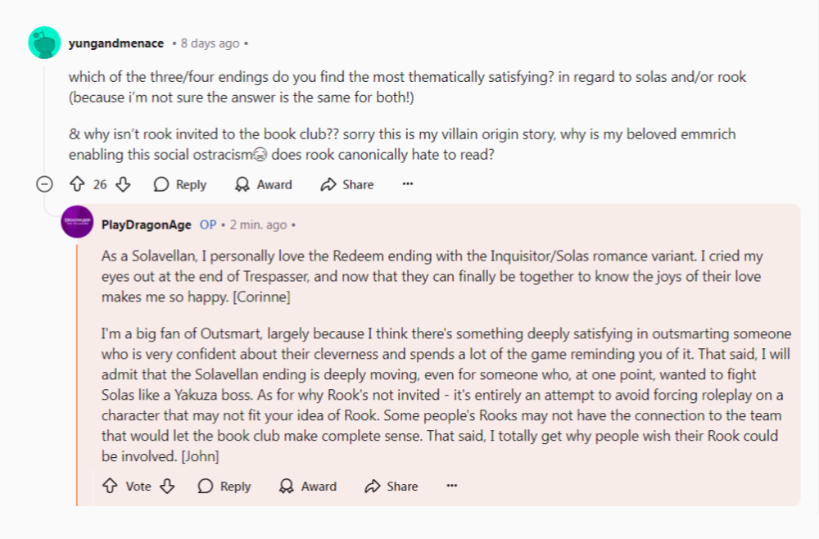The image size is (819, 539).
Task: Upvote PlayDragonAge's reply
Action: (110, 486)
